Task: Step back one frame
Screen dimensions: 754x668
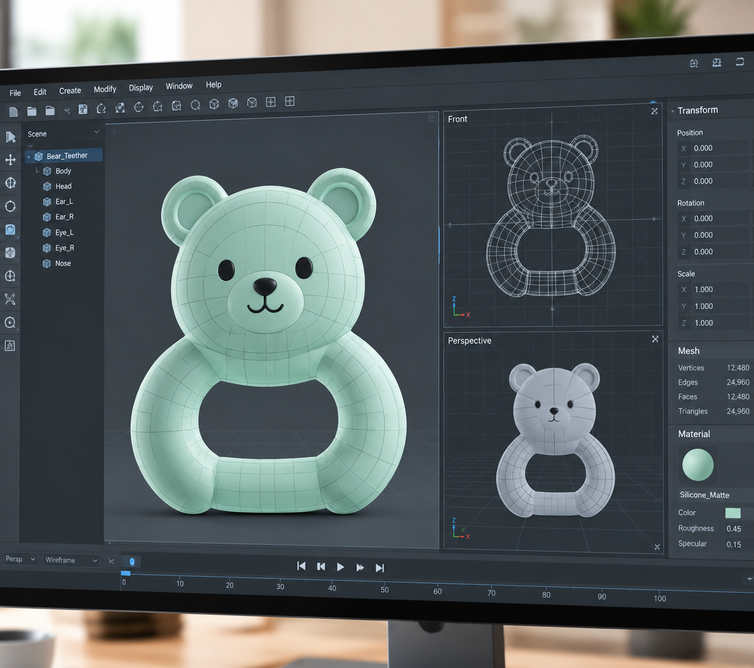Action: (x=321, y=566)
